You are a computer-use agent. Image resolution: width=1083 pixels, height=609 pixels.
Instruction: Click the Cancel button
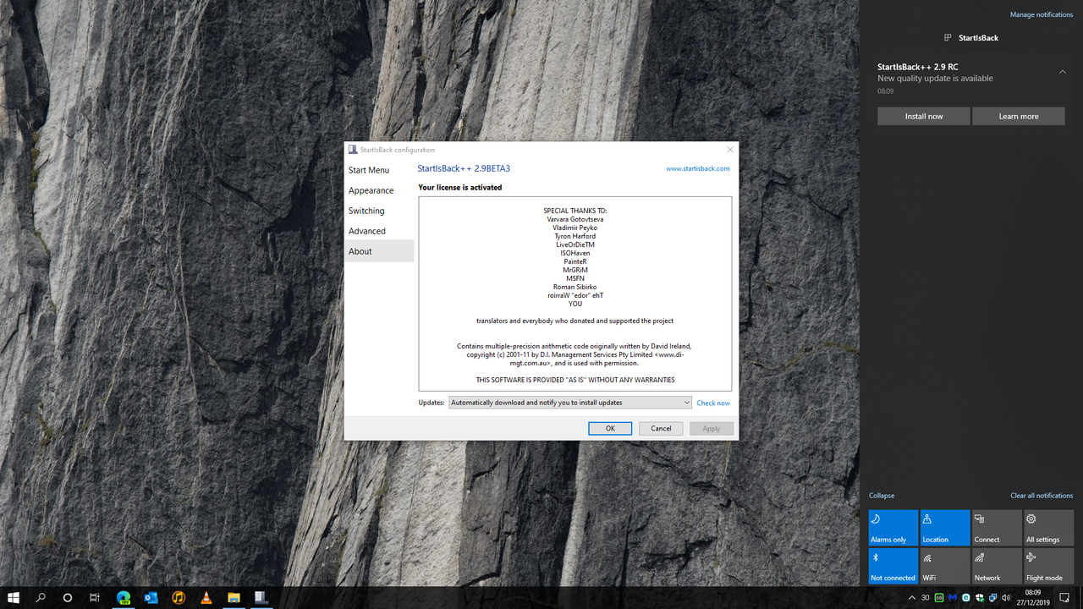[661, 428]
